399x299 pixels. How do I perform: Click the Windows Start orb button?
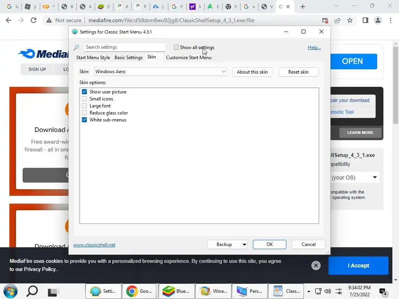click(11, 291)
